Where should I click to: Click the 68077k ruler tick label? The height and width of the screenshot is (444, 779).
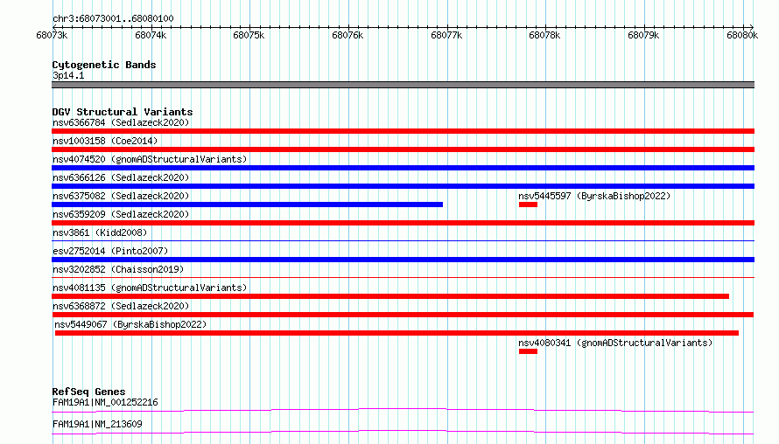(446, 35)
